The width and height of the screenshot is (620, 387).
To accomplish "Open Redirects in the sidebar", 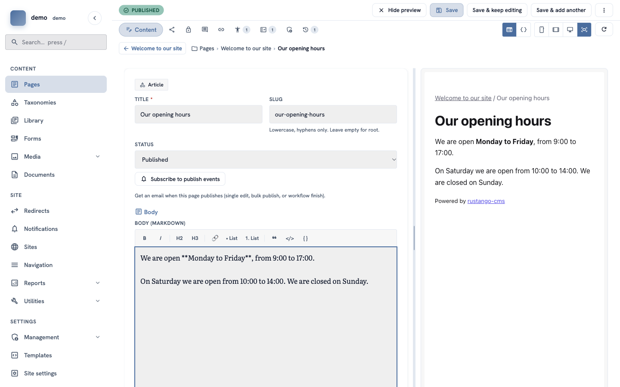I will (x=56, y=211).
